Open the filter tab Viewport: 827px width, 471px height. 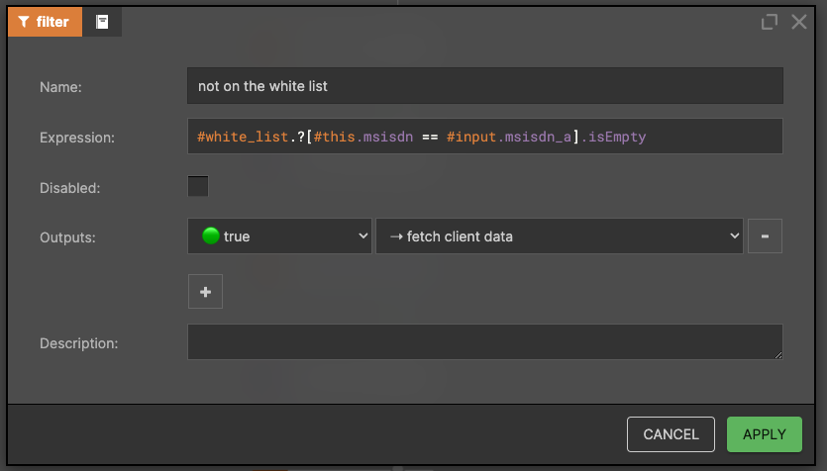coord(45,22)
